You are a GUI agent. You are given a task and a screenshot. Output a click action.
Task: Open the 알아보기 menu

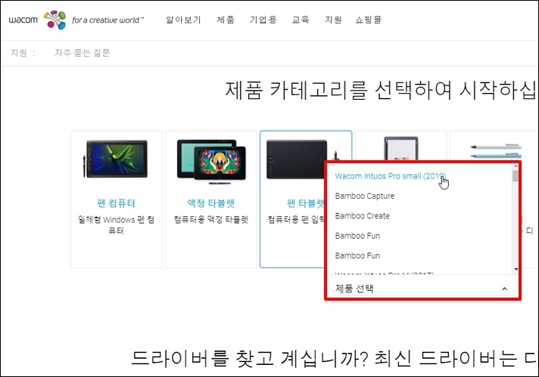183,20
